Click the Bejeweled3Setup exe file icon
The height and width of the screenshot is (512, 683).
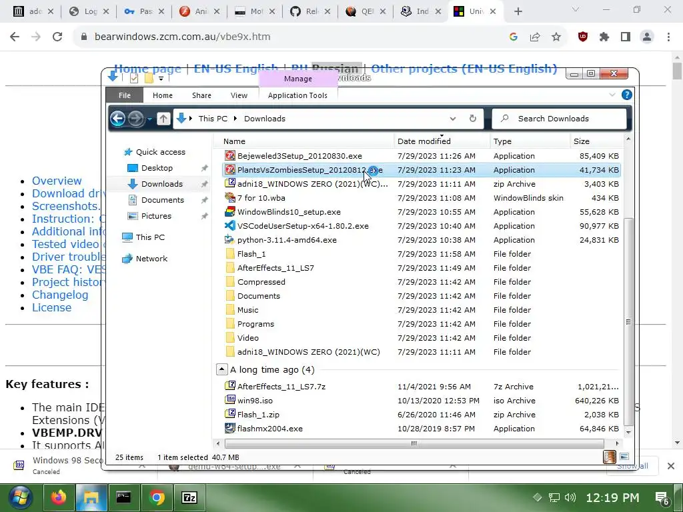[x=229, y=155]
